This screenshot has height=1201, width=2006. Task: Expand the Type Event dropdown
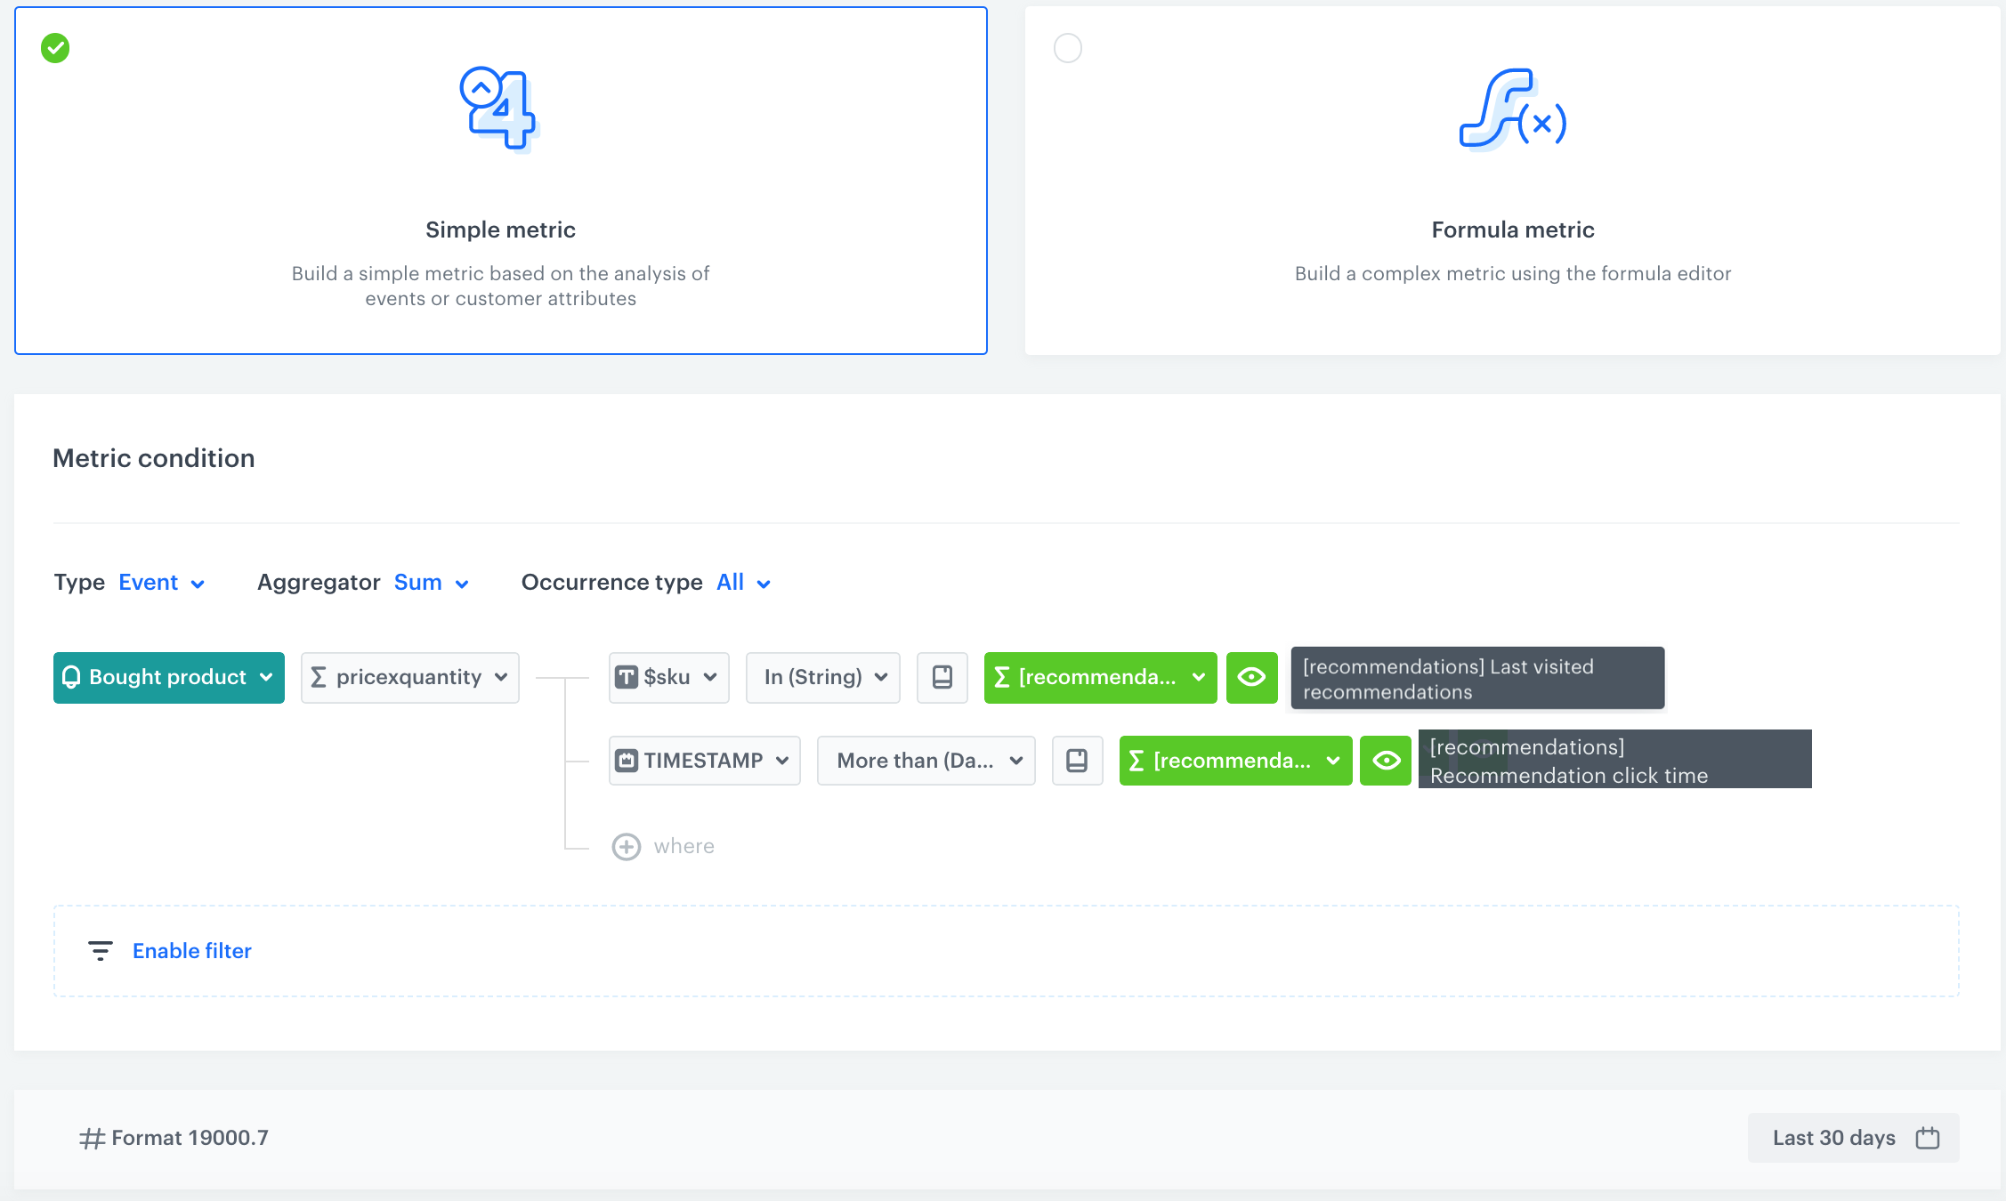point(162,582)
